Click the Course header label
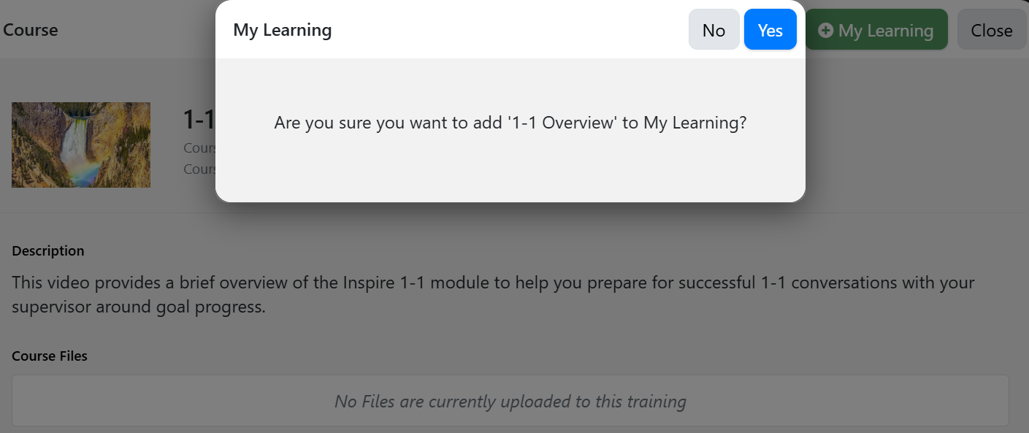Image resolution: width=1029 pixels, height=433 pixels. [31, 30]
